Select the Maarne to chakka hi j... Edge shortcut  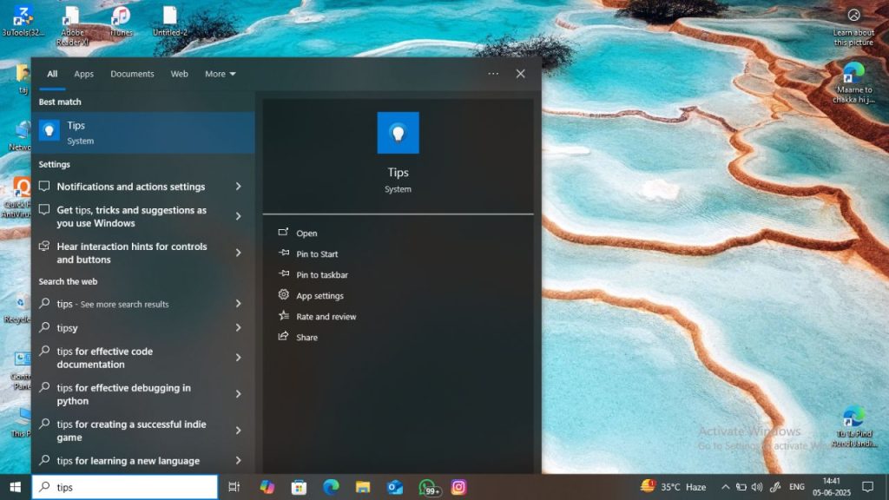(x=854, y=82)
